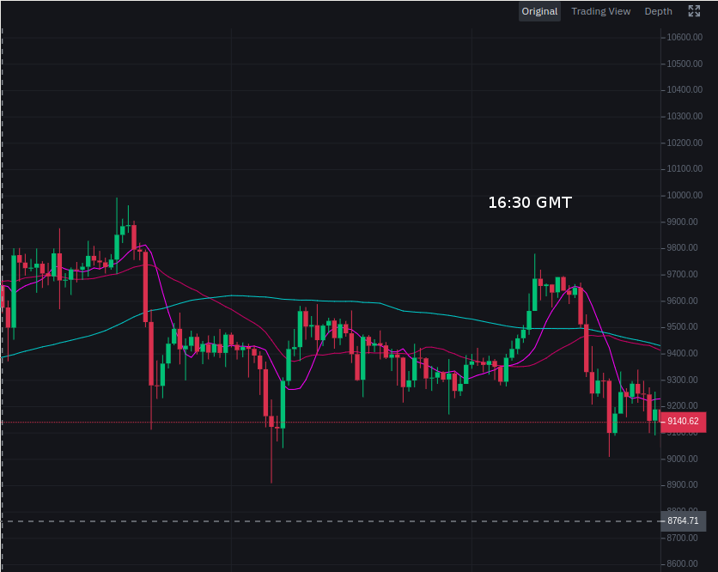Screen dimensions: 718x572
Task: Click the 8764.71 price marker label
Action: (683, 520)
